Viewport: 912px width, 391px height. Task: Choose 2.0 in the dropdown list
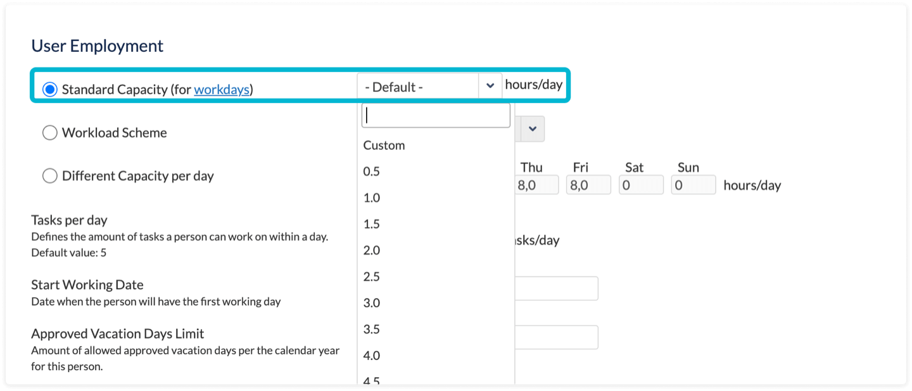[372, 251]
